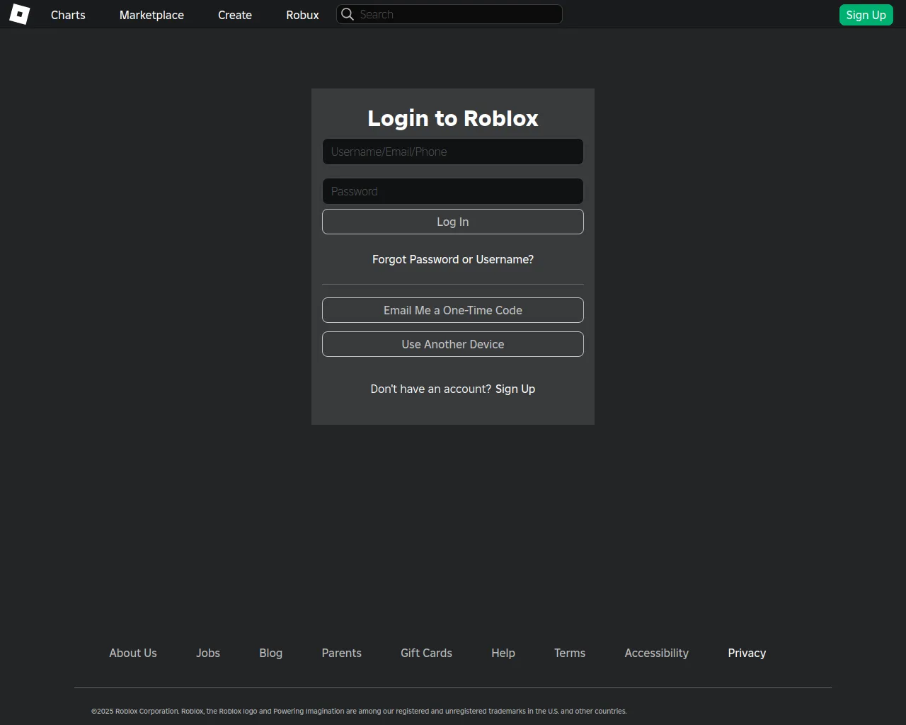View the Accessibility footer link
Screen dimensions: 906x725
point(656,653)
